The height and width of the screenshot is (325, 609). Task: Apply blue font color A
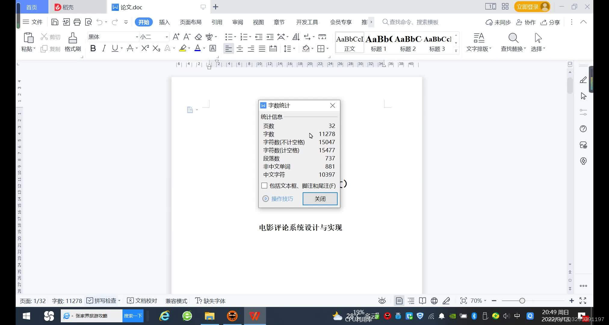pyautogui.click(x=197, y=48)
